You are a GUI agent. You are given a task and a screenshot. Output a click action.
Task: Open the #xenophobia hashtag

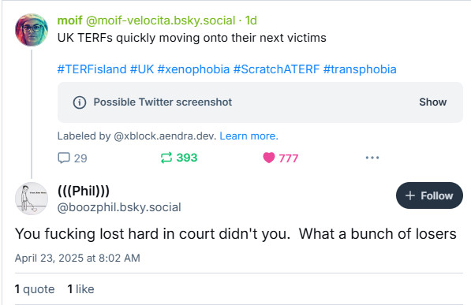coord(193,69)
